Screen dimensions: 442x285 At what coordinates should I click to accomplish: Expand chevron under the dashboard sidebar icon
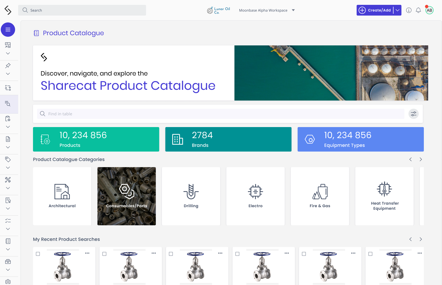click(8, 53)
